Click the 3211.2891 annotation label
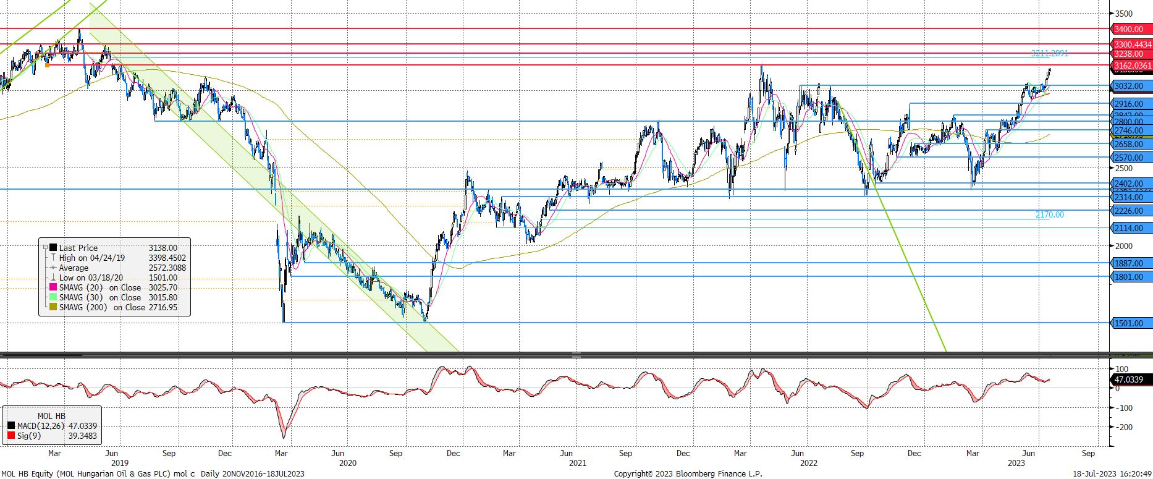Image resolution: width=1153 pixels, height=479 pixels. [x=1050, y=54]
